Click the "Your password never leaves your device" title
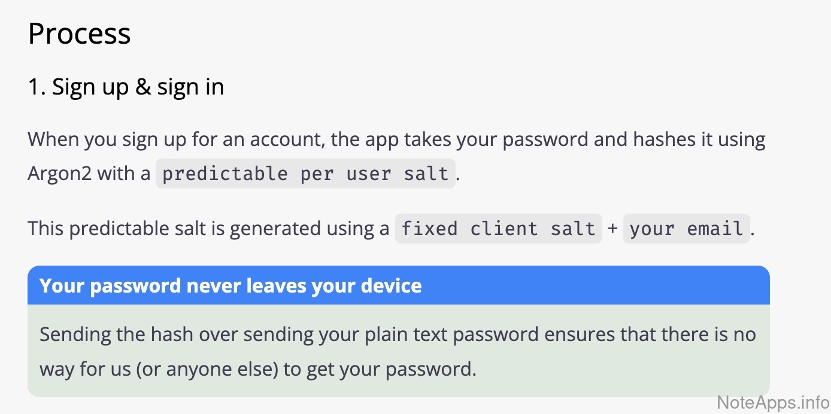831x414 pixels. [x=231, y=286]
